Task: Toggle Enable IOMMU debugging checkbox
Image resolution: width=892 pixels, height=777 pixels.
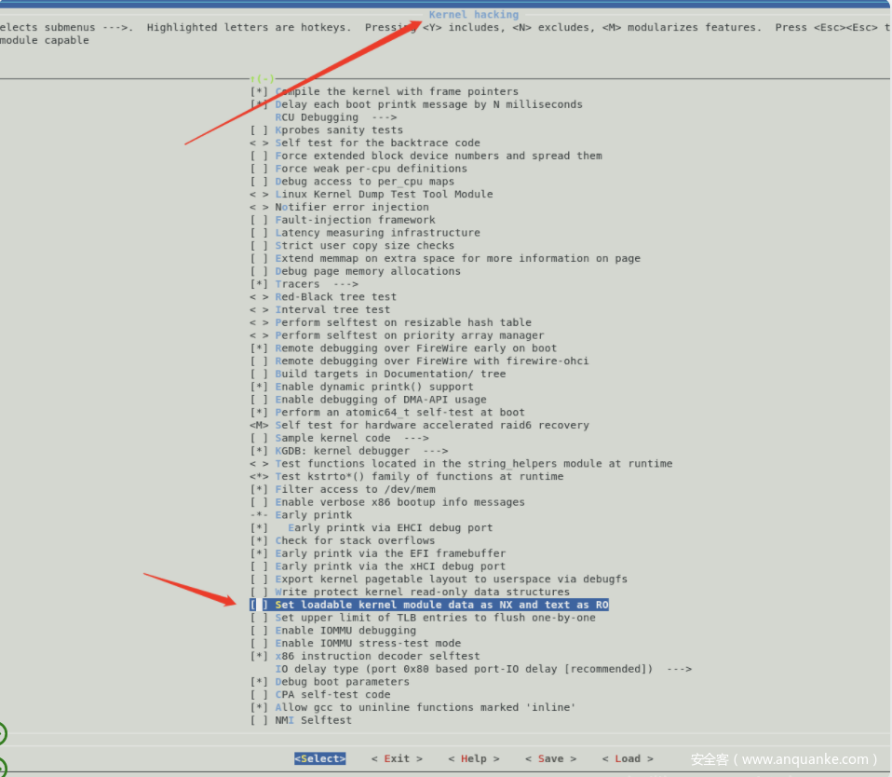Action: pyautogui.click(x=259, y=631)
